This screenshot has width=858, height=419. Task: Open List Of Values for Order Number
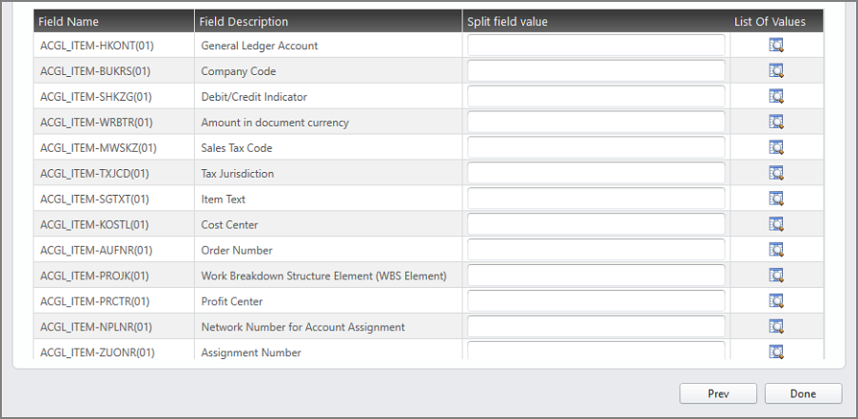(776, 250)
